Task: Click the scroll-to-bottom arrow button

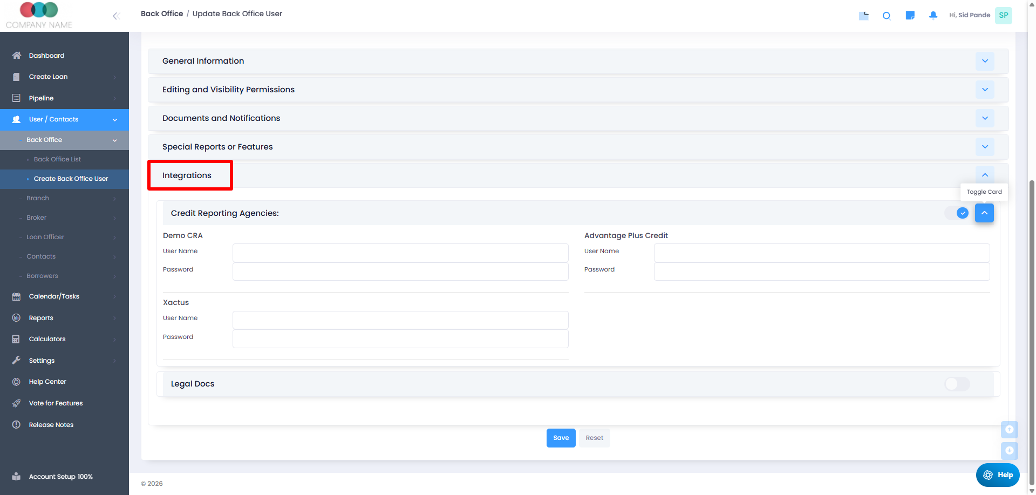Action: [1009, 451]
